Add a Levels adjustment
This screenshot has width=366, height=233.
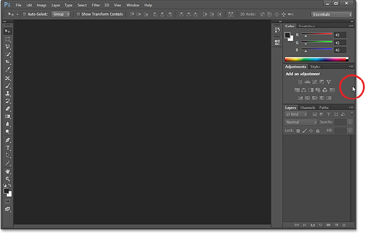click(x=307, y=82)
